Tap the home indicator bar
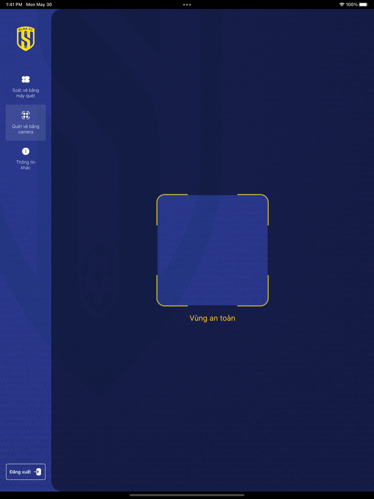Viewport: 374px width, 499px height. (187, 495)
